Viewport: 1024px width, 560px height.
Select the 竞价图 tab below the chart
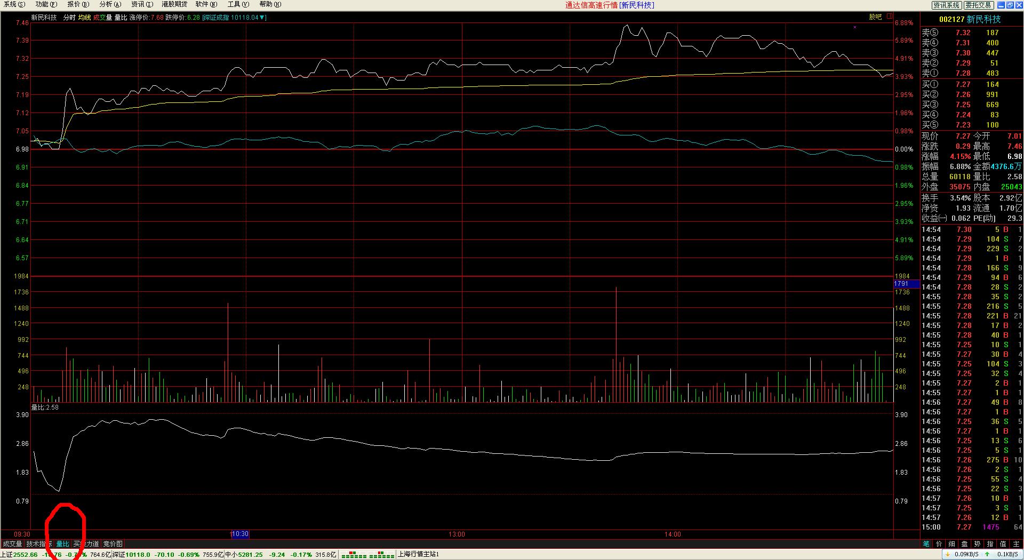pyautogui.click(x=113, y=544)
